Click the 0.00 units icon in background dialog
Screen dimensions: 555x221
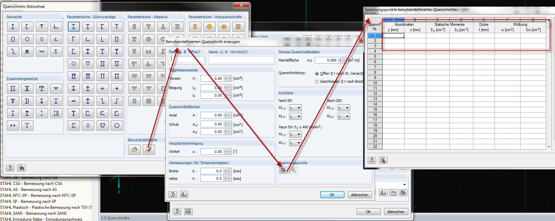click(188, 211)
